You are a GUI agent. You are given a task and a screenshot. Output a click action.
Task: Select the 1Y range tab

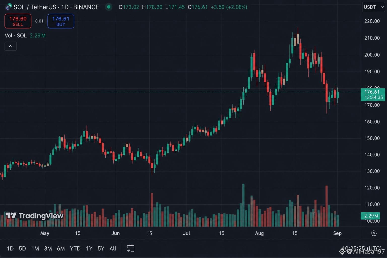click(89, 249)
